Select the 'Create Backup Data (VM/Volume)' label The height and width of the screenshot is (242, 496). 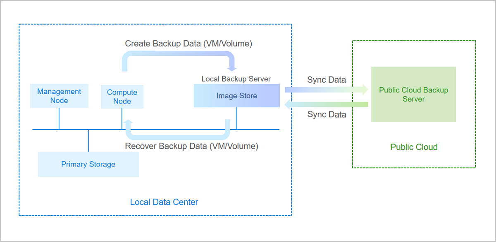tap(188, 43)
